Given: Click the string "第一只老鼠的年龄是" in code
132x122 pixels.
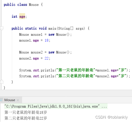Looking at the screenshot, I should (76, 70).
